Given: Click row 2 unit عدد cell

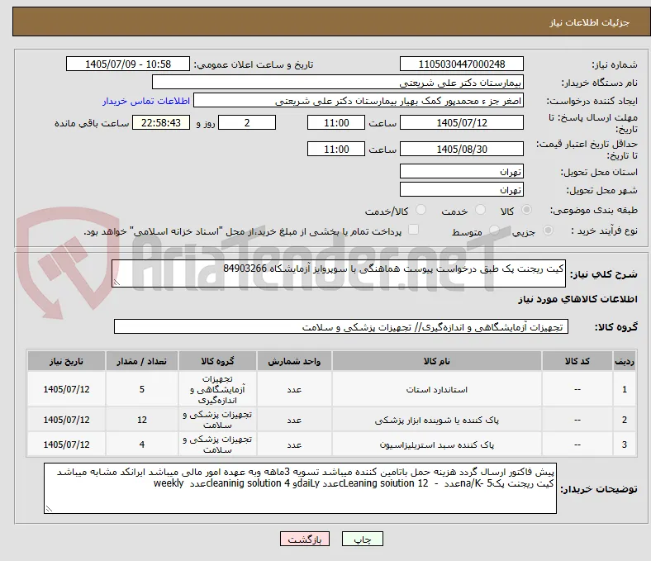Looking at the screenshot, I should (294, 420).
